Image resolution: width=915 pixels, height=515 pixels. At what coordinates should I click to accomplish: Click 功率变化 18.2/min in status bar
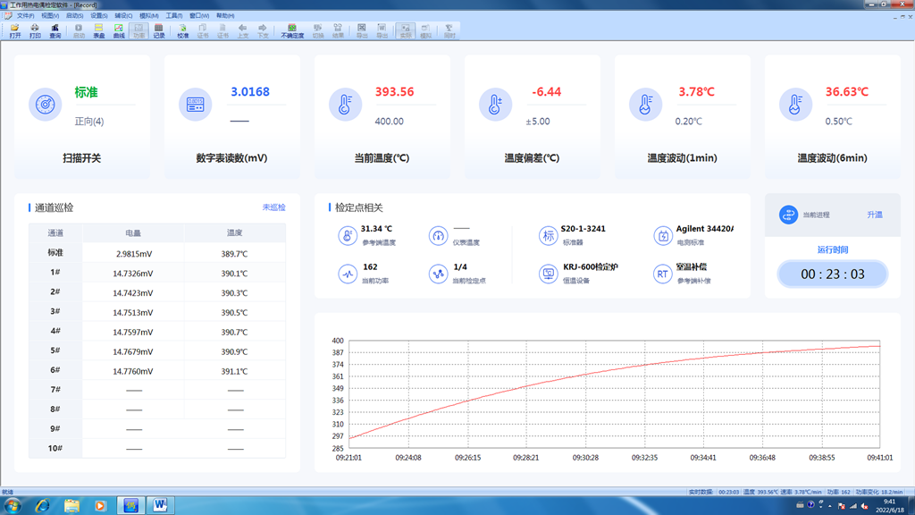(x=879, y=493)
